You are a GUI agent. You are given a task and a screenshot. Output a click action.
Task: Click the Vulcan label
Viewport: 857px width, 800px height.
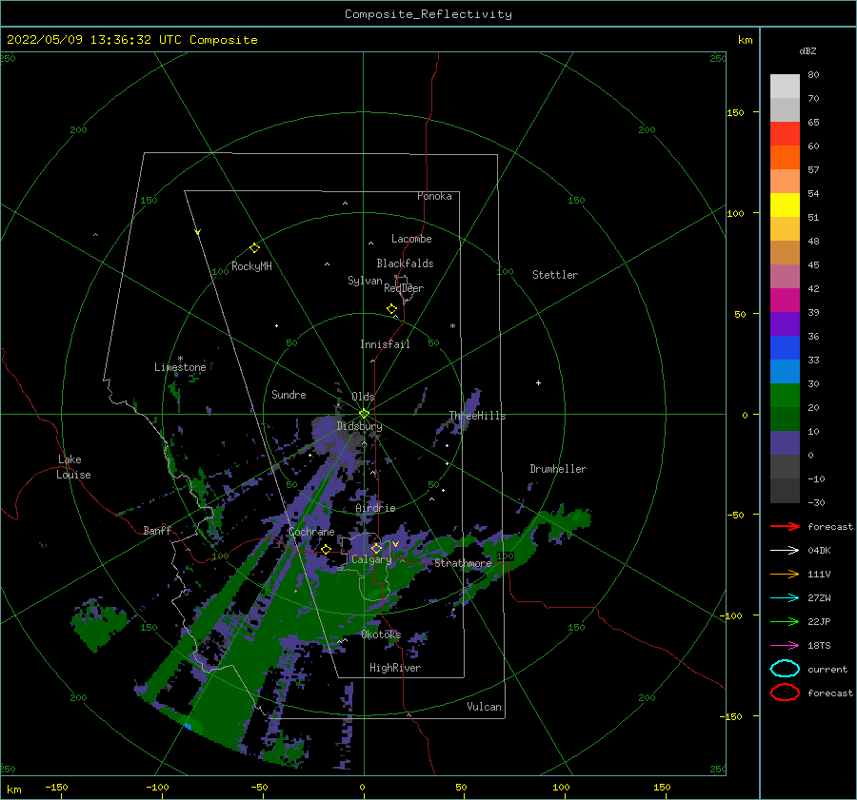coord(484,707)
